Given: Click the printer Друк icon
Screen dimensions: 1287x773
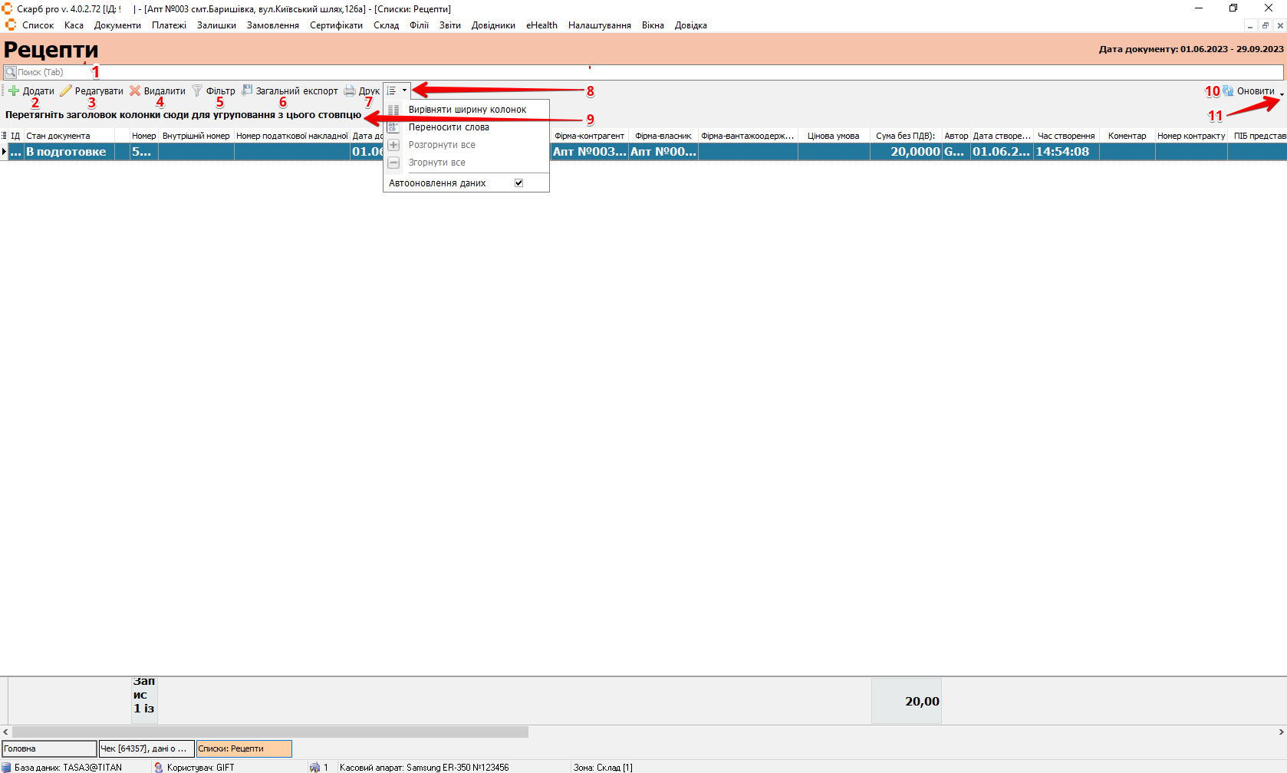Looking at the screenshot, I should click(350, 90).
